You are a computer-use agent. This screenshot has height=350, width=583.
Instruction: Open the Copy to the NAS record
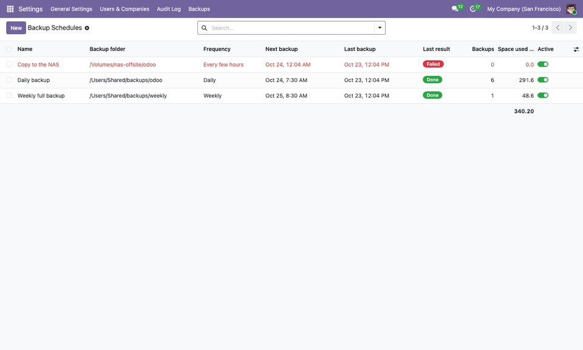pos(38,64)
